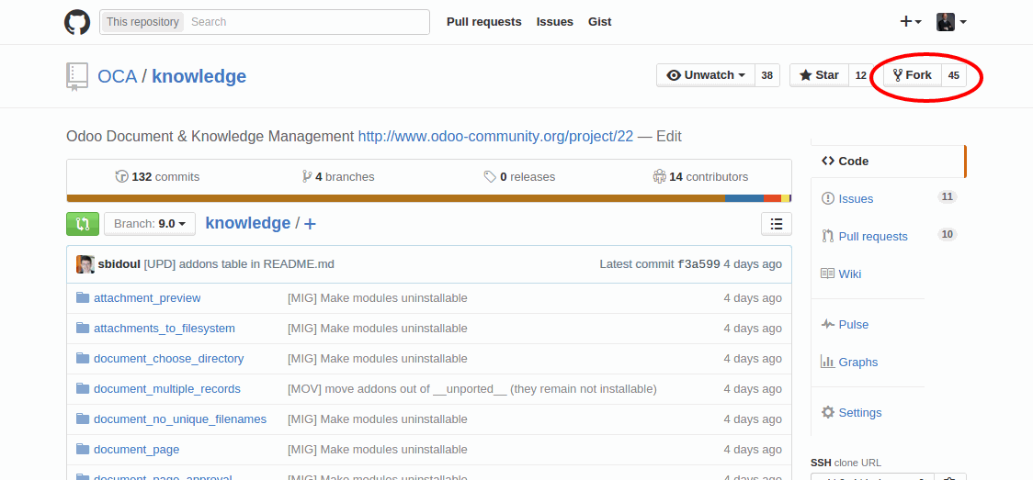The height and width of the screenshot is (480, 1033).
Task: Open the document_multiple_records folder link
Action: (167, 388)
